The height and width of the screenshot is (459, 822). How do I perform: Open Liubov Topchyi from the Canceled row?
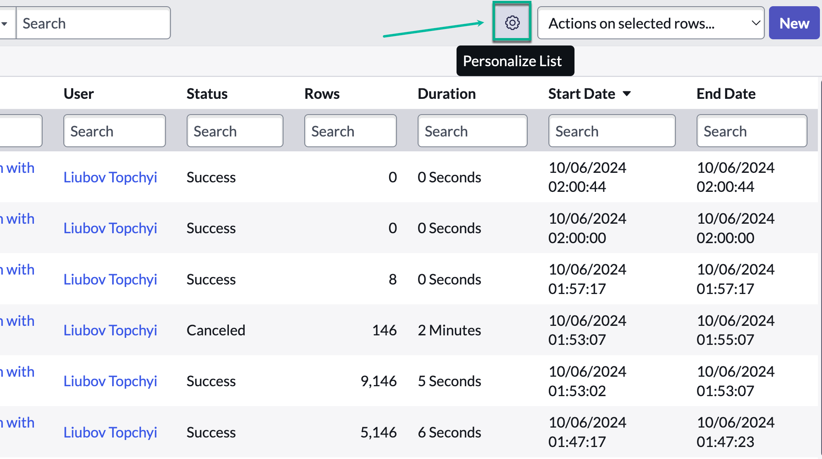click(110, 330)
